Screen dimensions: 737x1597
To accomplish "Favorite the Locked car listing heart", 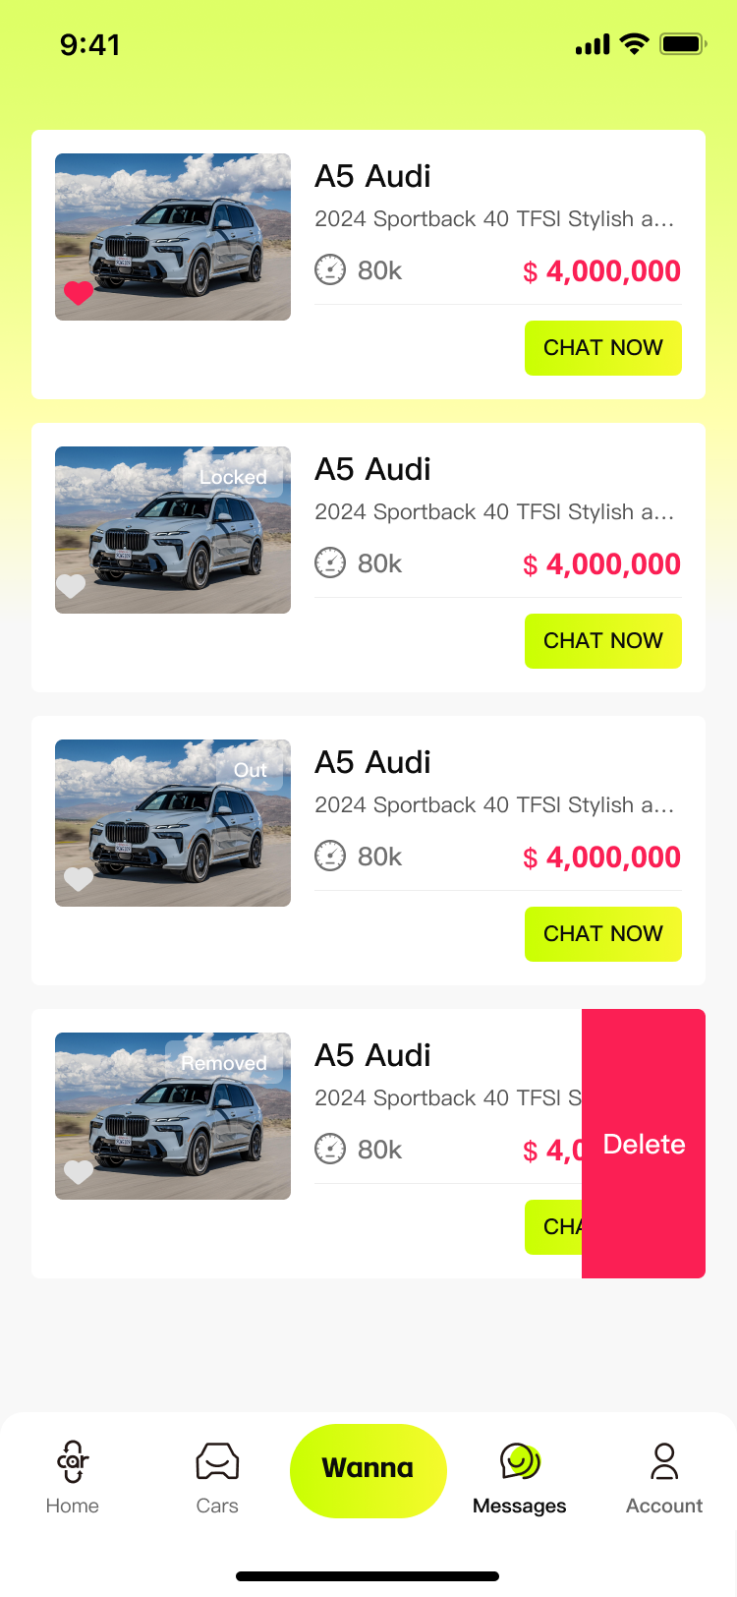I will (x=71, y=585).
